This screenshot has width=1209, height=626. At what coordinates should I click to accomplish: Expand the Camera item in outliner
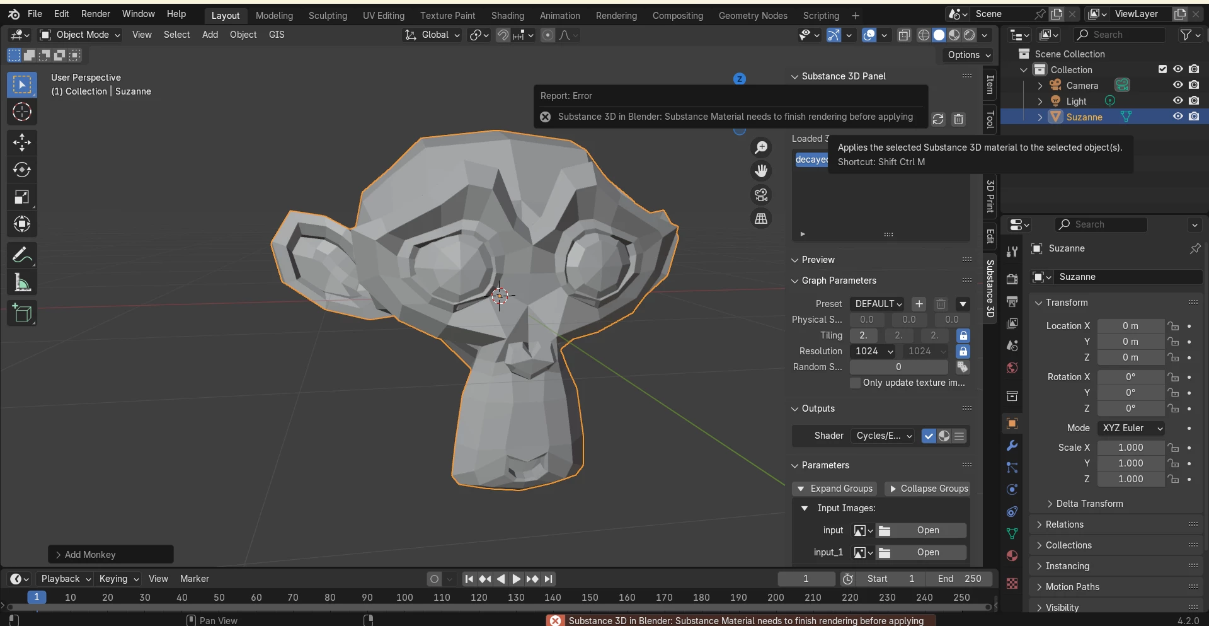[x=1040, y=85]
